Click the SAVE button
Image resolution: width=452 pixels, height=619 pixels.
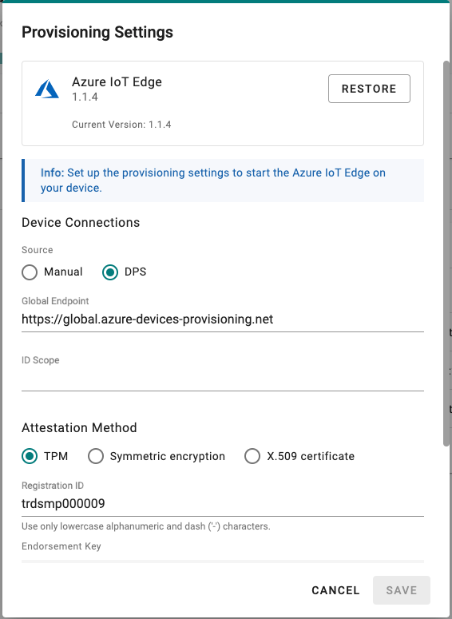tap(402, 590)
